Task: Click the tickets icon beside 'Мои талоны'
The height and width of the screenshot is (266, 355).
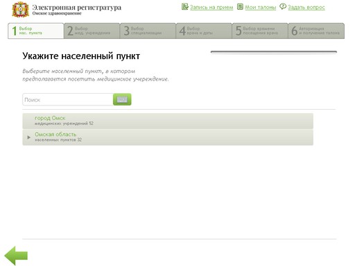Action: point(241,7)
